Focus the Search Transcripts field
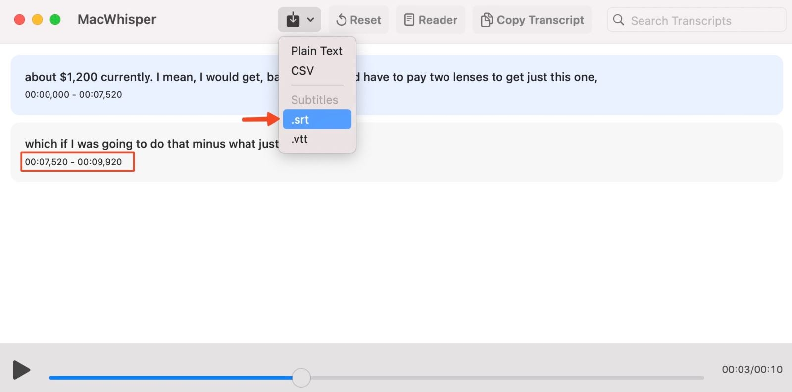This screenshot has width=792, height=392. click(x=696, y=20)
